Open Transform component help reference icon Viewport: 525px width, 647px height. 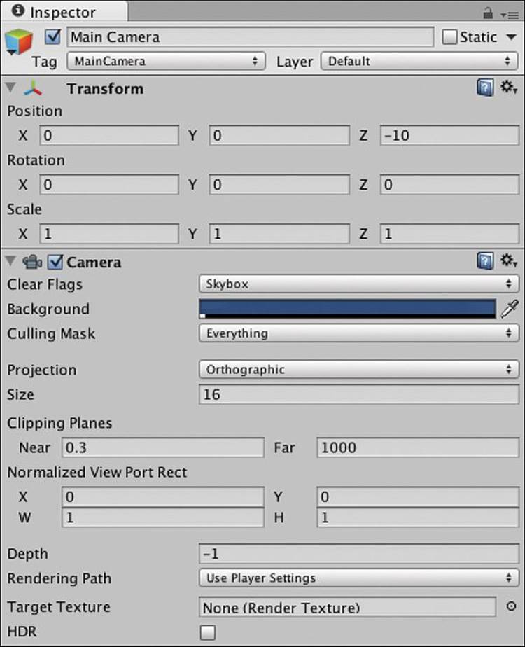coord(485,88)
